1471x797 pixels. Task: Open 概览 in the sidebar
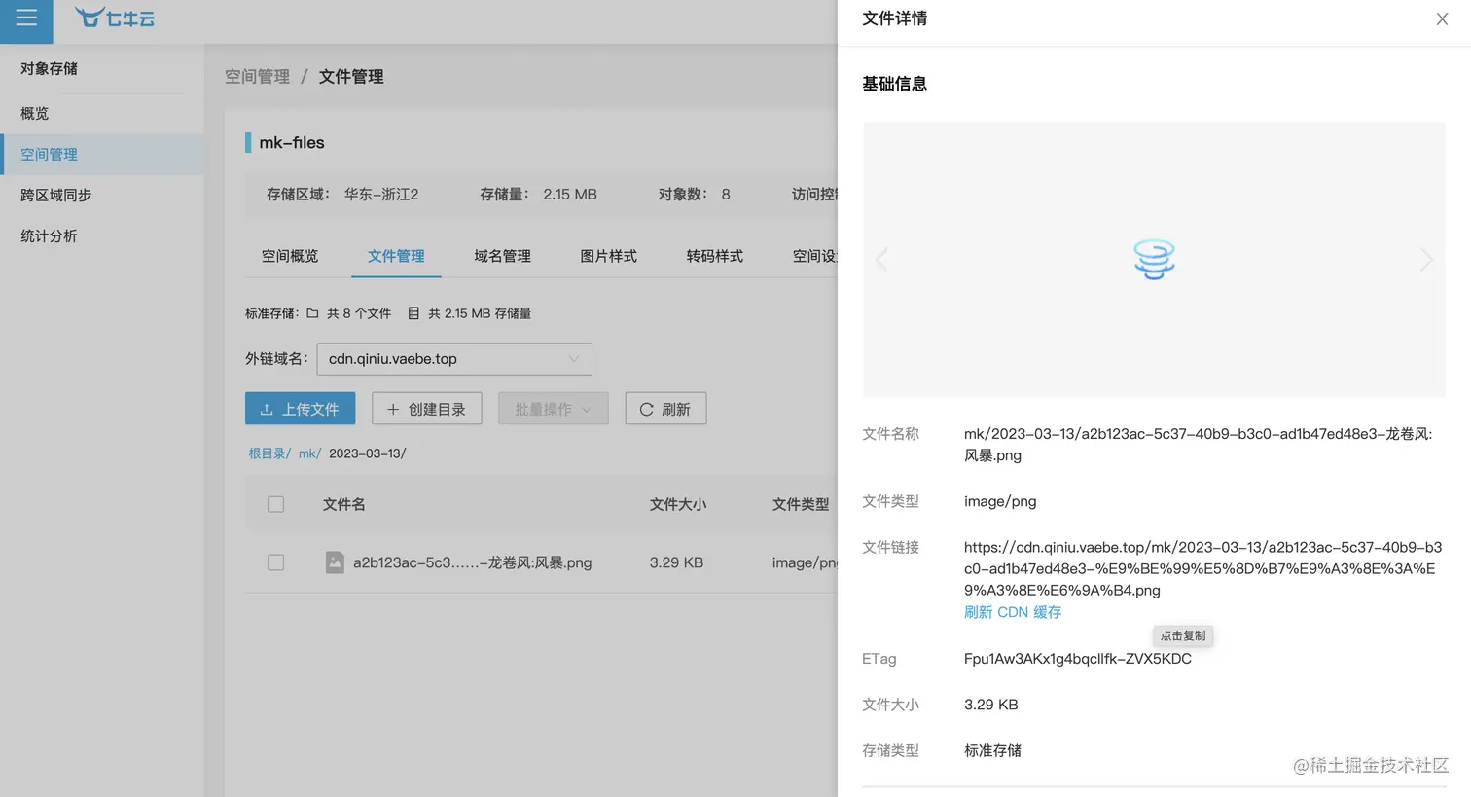(101, 114)
